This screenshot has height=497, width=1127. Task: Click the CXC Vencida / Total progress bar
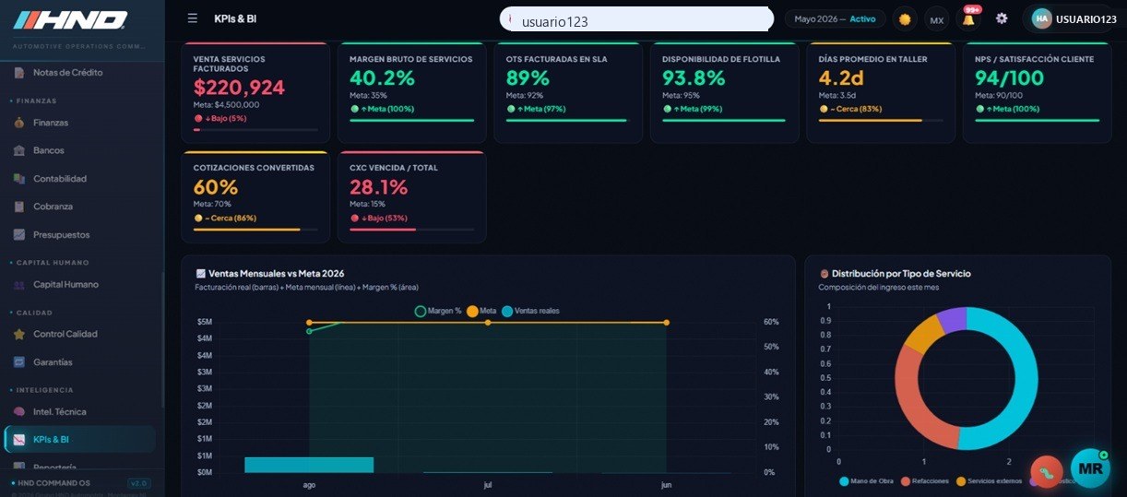pos(411,230)
